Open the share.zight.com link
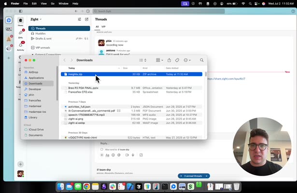The width and height of the screenshot is (297, 193). (x=226, y=79)
